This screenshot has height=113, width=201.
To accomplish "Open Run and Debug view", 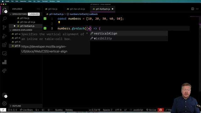I will 4,36.
